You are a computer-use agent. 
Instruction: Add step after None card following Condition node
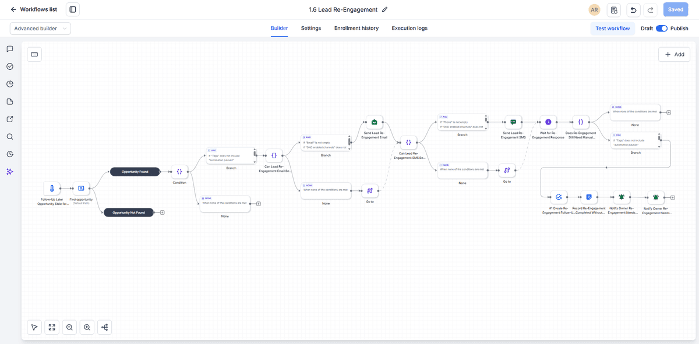(x=258, y=204)
